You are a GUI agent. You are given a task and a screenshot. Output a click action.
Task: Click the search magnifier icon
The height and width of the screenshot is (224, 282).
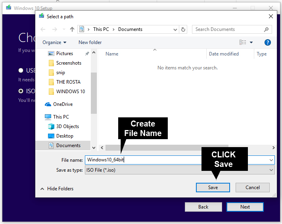(x=266, y=29)
